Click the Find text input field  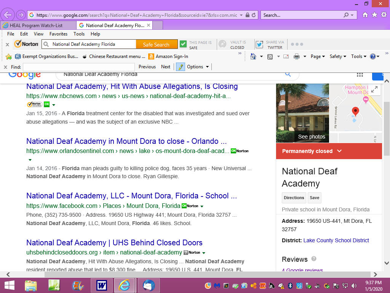[79, 67]
